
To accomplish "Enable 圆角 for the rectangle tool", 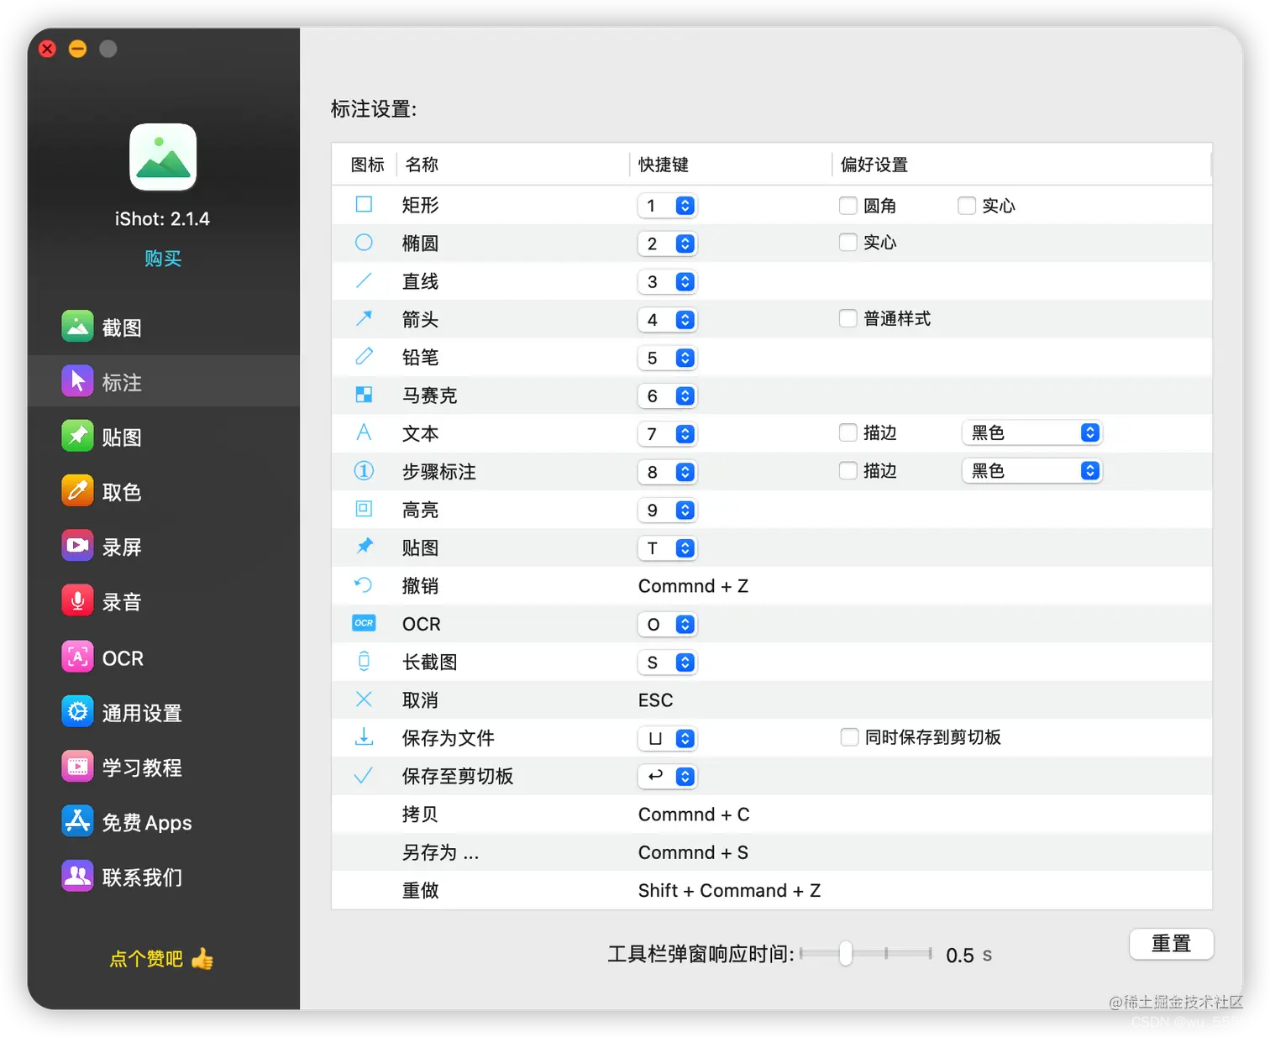I will click(x=848, y=205).
